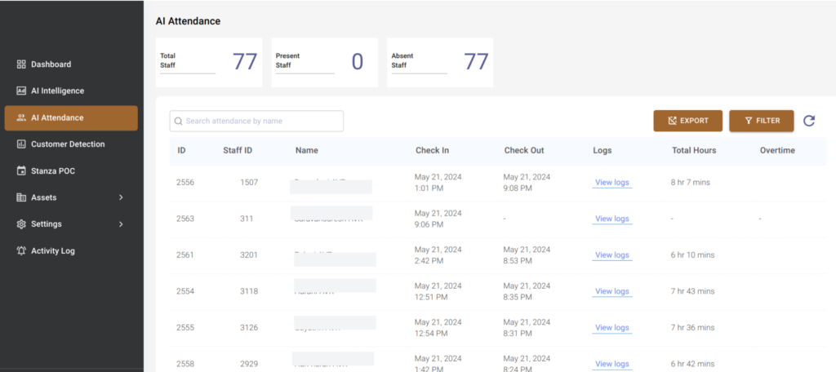
Task: Go to the Activity Log page
Action: coord(53,251)
